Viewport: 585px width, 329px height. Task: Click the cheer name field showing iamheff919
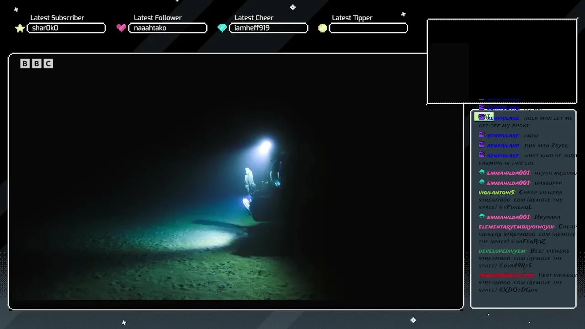(x=268, y=28)
